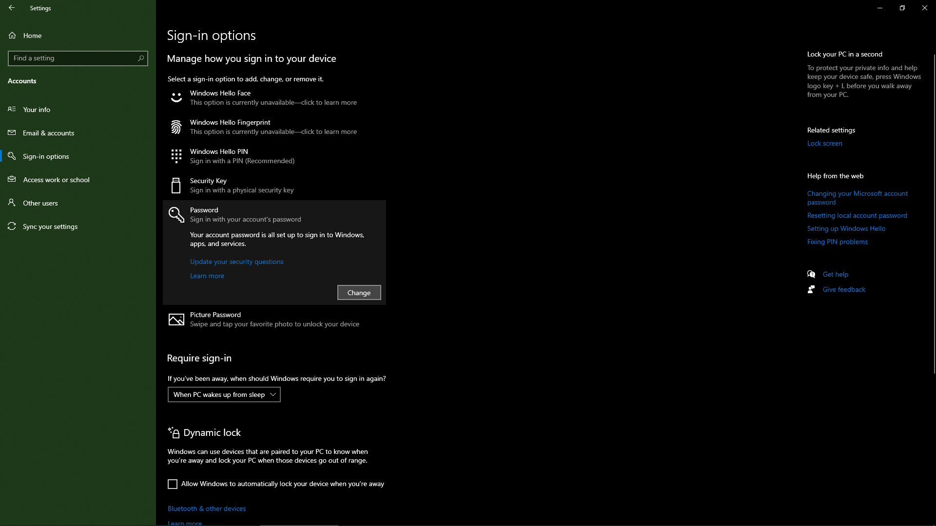936x526 pixels.
Task: Select the Email & accounts envelope icon
Action: (x=12, y=132)
